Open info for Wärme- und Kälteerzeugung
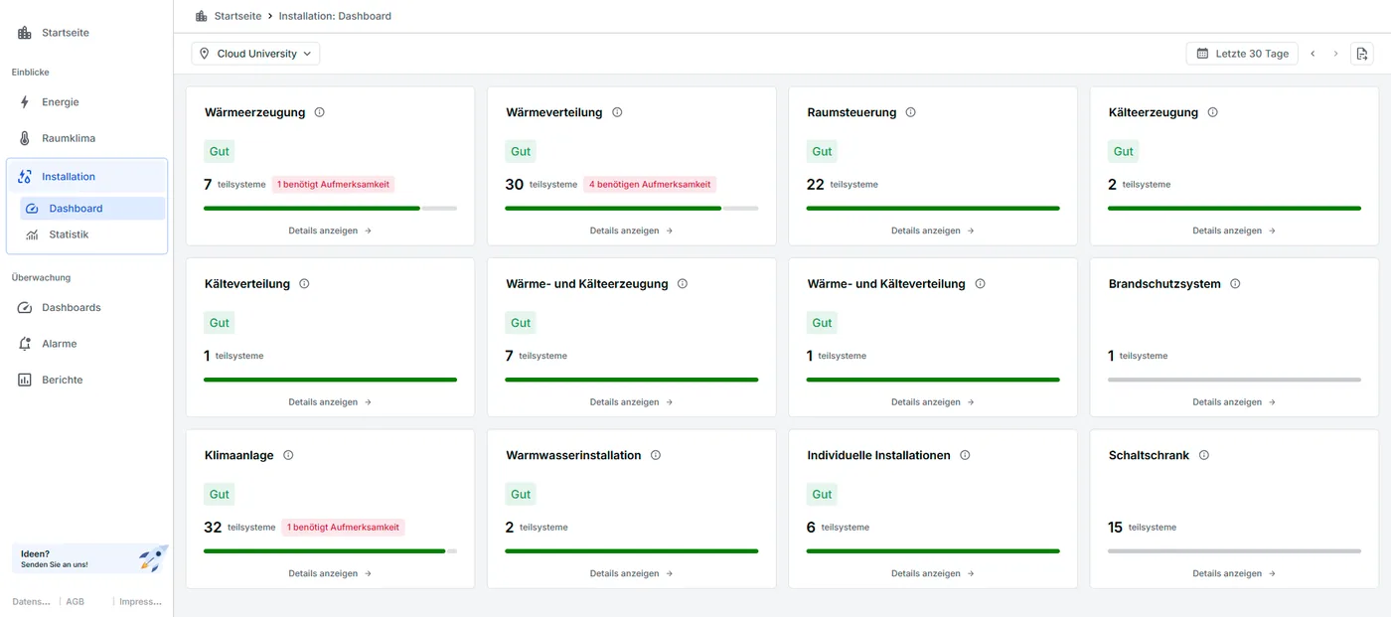1391x617 pixels. tap(683, 284)
